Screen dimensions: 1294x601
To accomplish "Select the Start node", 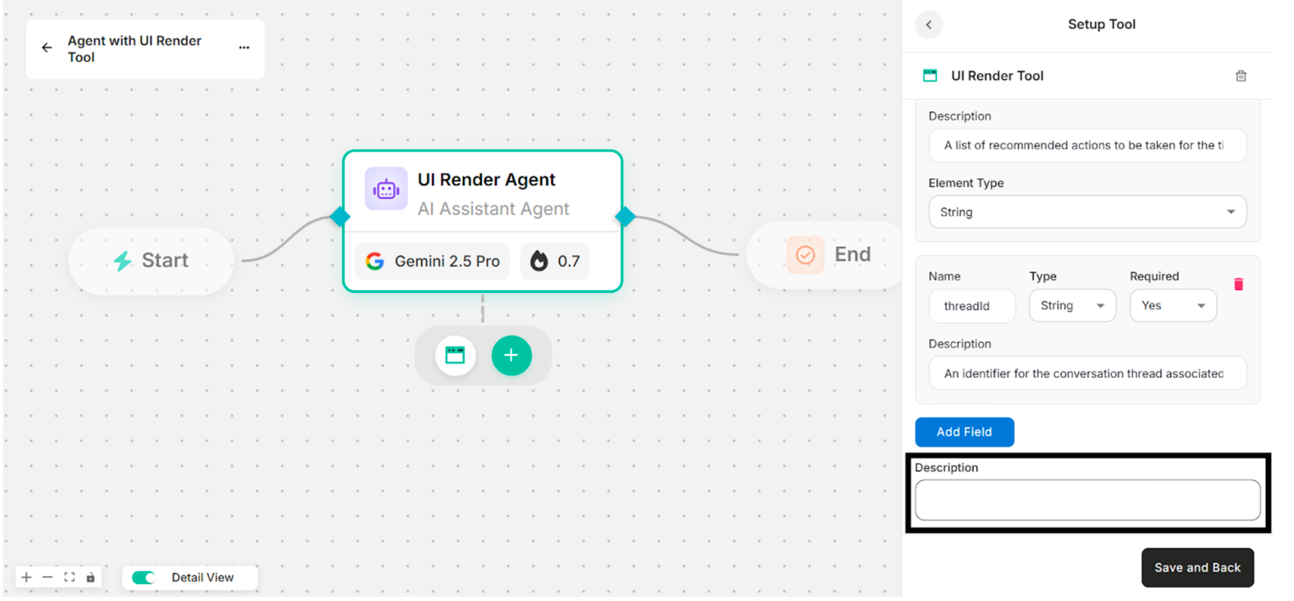I will [151, 261].
